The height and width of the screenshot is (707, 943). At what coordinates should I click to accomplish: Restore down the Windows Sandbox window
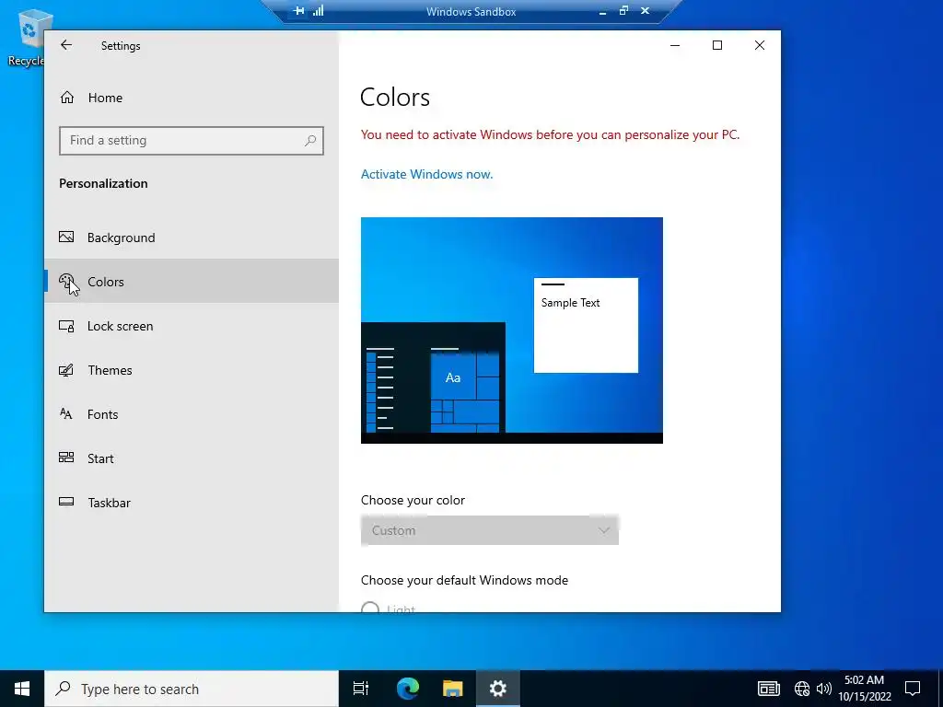pos(623,10)
